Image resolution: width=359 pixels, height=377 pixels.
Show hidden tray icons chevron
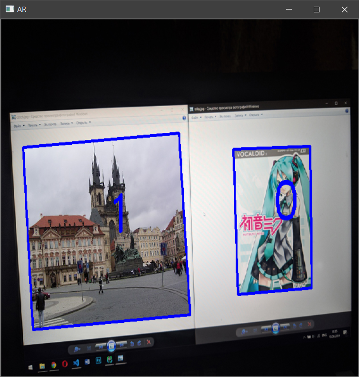(x=304, y=337)
